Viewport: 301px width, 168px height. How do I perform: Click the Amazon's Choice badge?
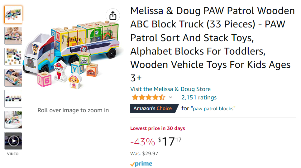pyautogui.click(x=153, y=108)
